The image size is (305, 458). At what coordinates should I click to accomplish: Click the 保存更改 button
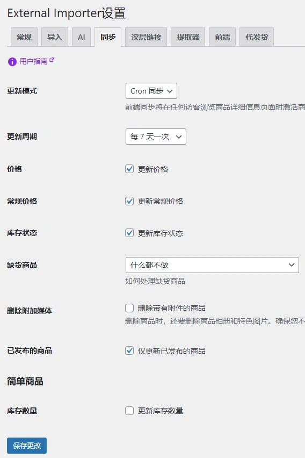[x=27, y=446]
